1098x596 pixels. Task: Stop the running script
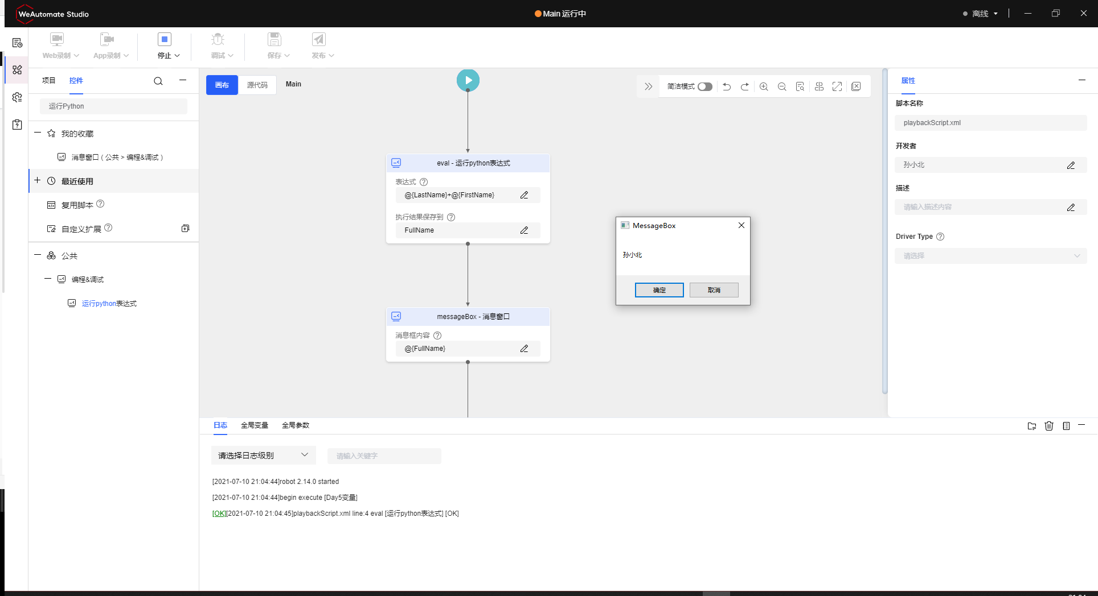[x=165, y=39]
